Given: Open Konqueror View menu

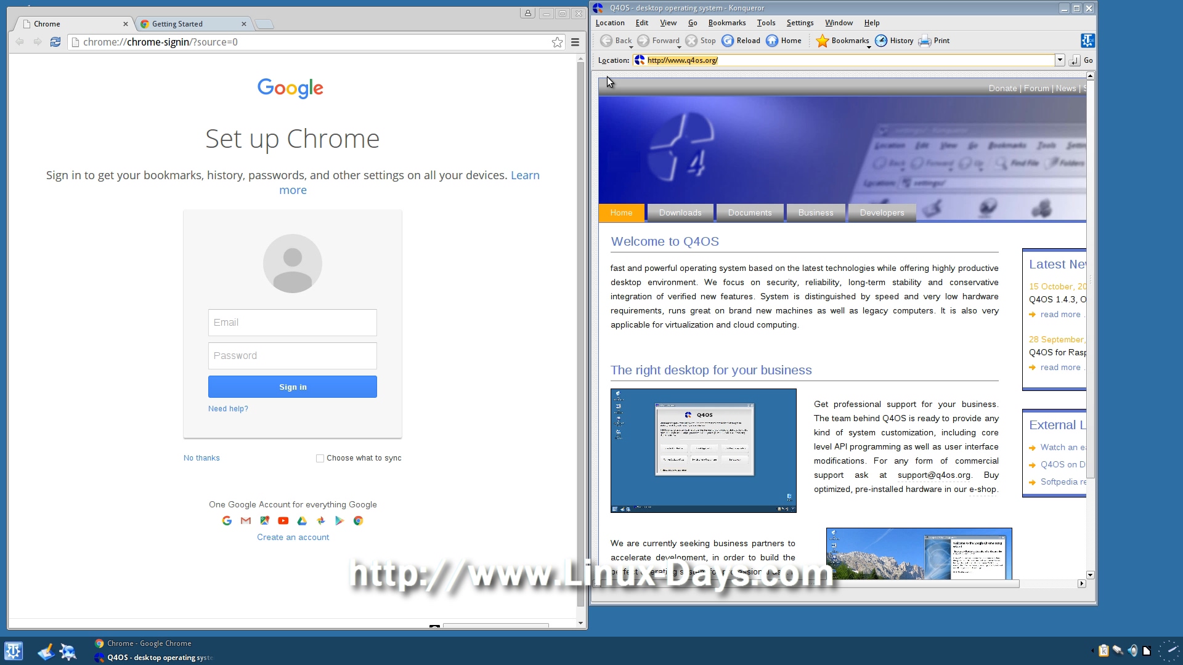Looking at the screenshot, I should point(669,23).
